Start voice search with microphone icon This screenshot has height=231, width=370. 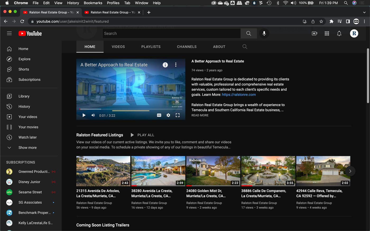[264, 34]
